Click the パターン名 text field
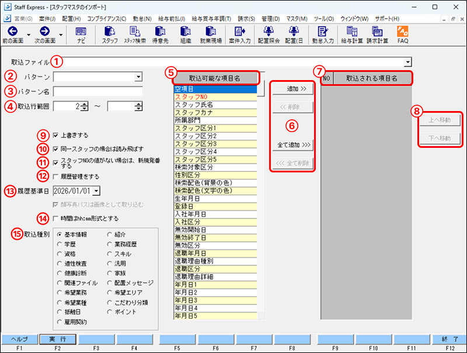Image resolution: width=467 pixels, height=353 pixels. point(97,92)
